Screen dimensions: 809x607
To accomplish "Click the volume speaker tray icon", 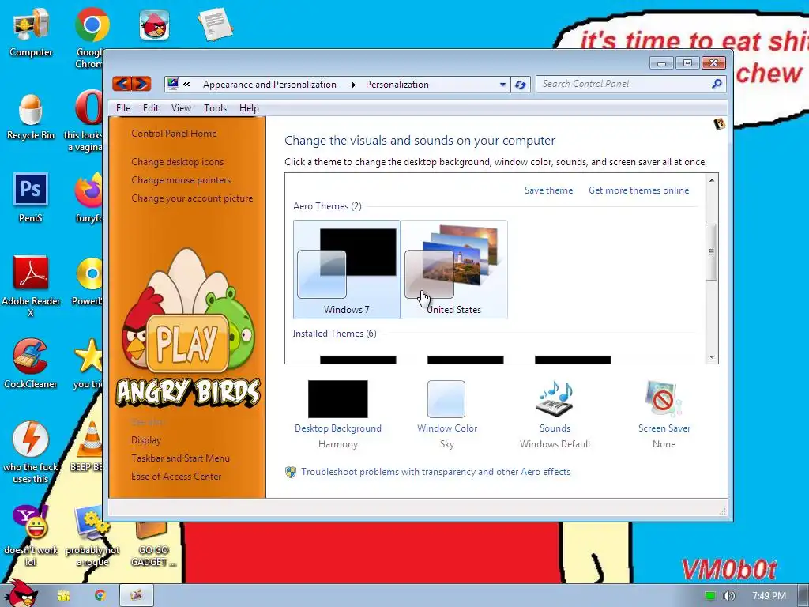I will [x=729, y=596].
